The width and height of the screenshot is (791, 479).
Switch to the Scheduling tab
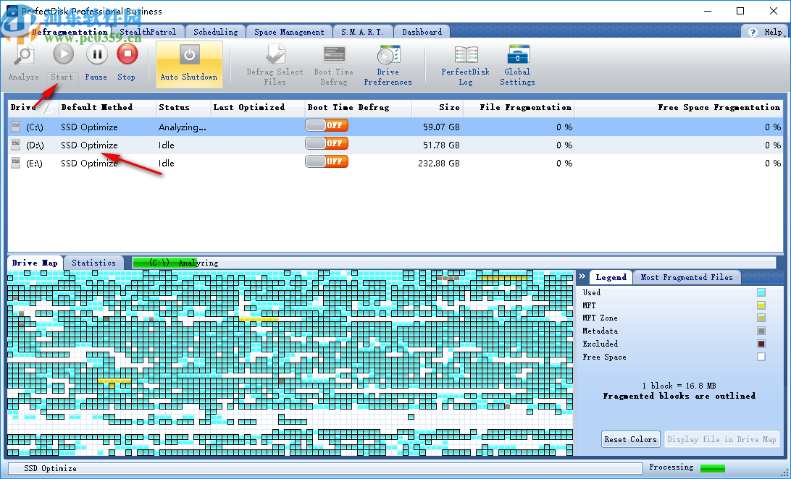point(214,31)
